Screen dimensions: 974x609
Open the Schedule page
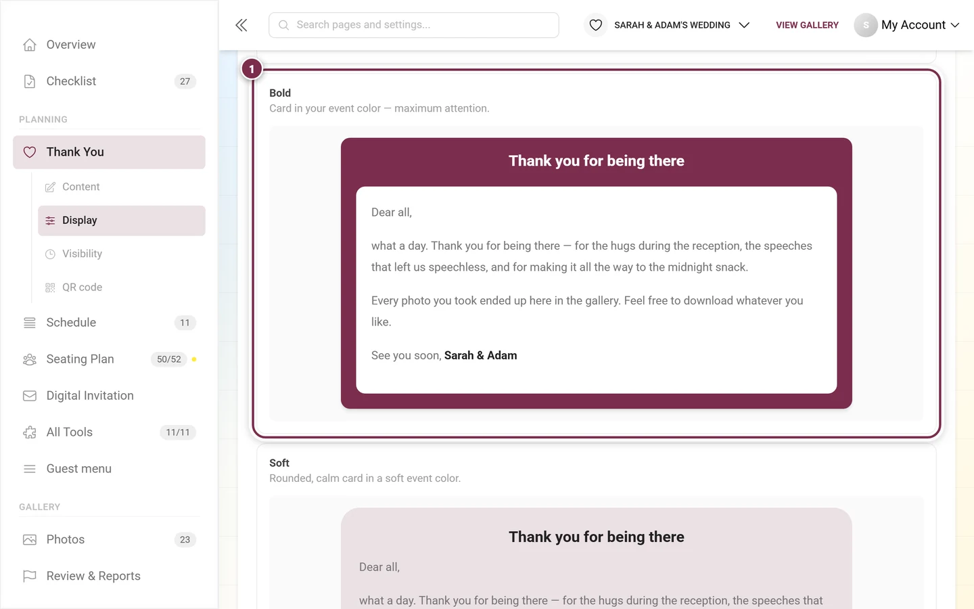pyautogui.click(x=109, y=323)
